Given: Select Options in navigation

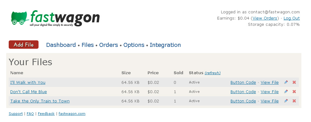Looking at the screenshot, I should (x=134, y=45).
